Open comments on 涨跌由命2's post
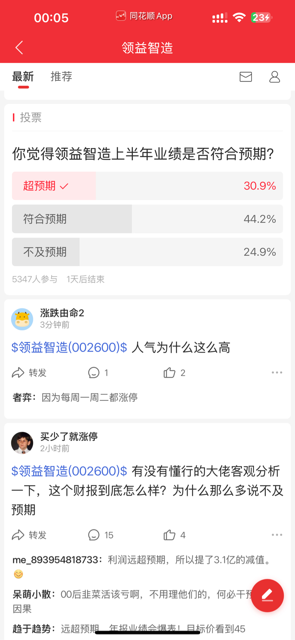 coord(98,373)
